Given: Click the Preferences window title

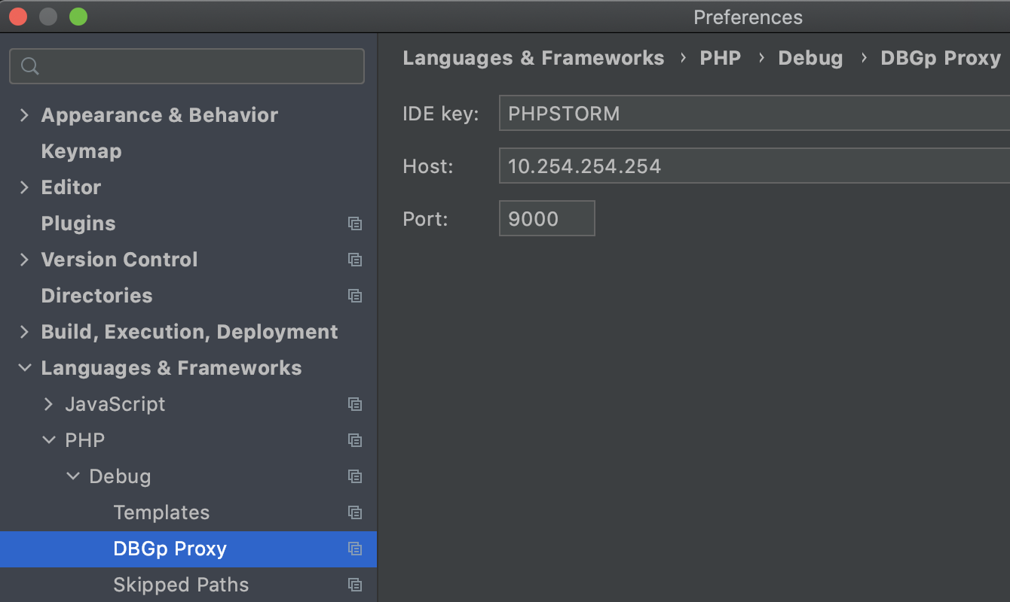Looking at the screenshot, I should [x=748, y=17].
